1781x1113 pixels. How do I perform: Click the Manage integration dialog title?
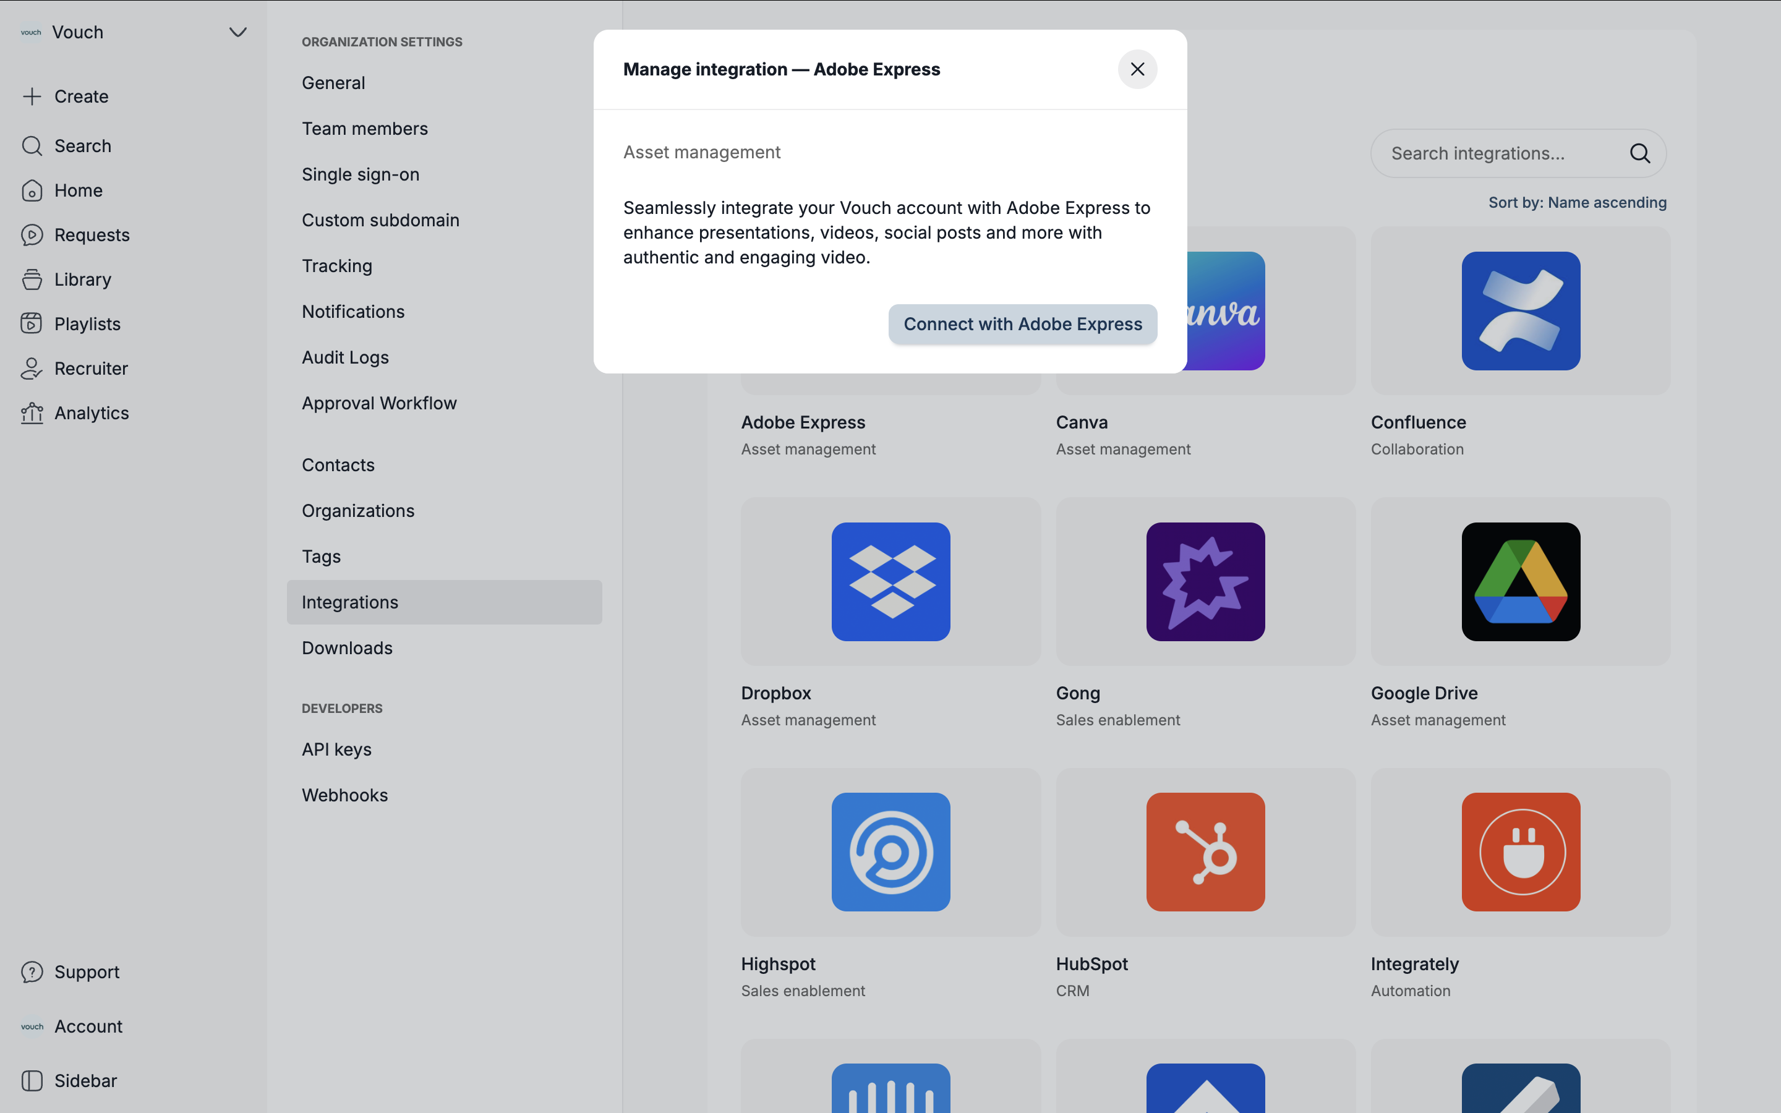click(x=782, y=69)
